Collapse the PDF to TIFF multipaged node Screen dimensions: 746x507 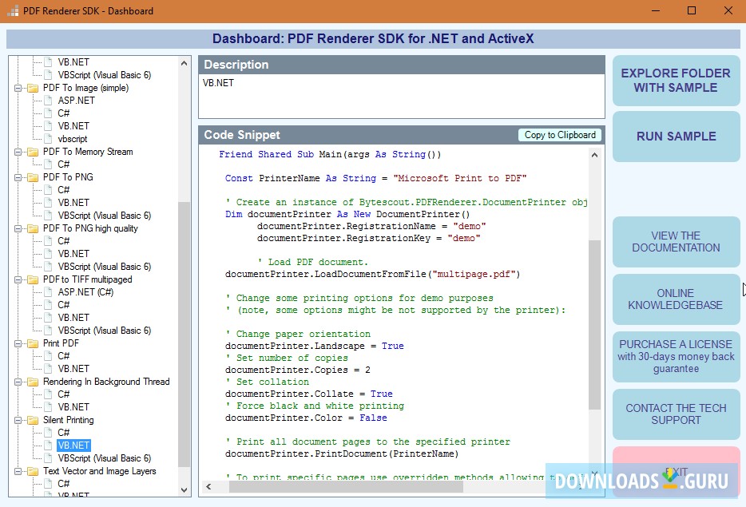pyautogui.click(x=18, y=279)
